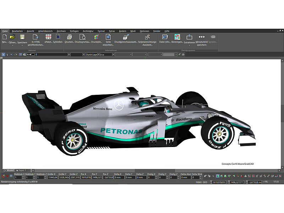The width and height of the screenshot is (284, 213).
Task: Open the Bearbeiten menu
Action: click(17, 31)
